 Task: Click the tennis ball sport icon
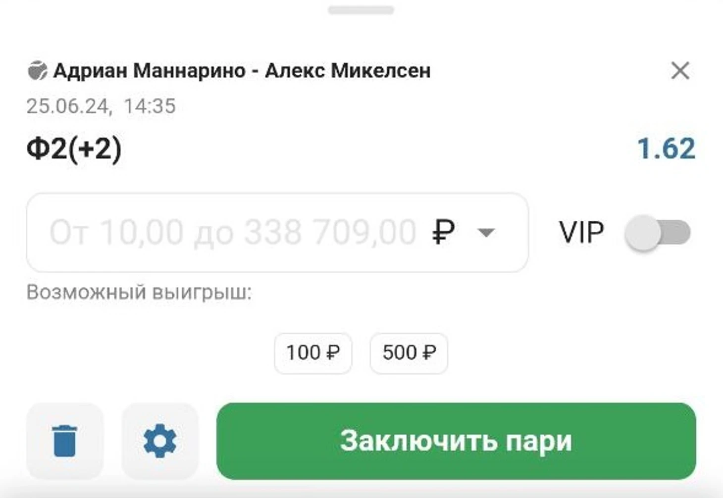[x=37, y=70]
